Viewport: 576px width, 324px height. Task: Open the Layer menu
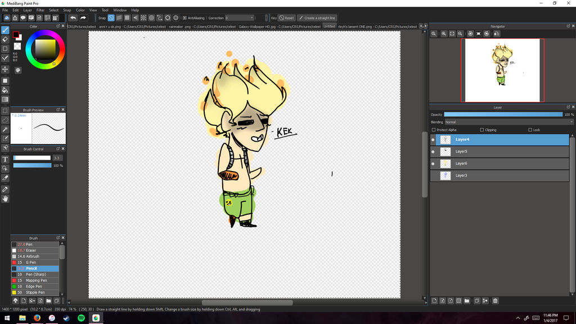tap(28, 10)
